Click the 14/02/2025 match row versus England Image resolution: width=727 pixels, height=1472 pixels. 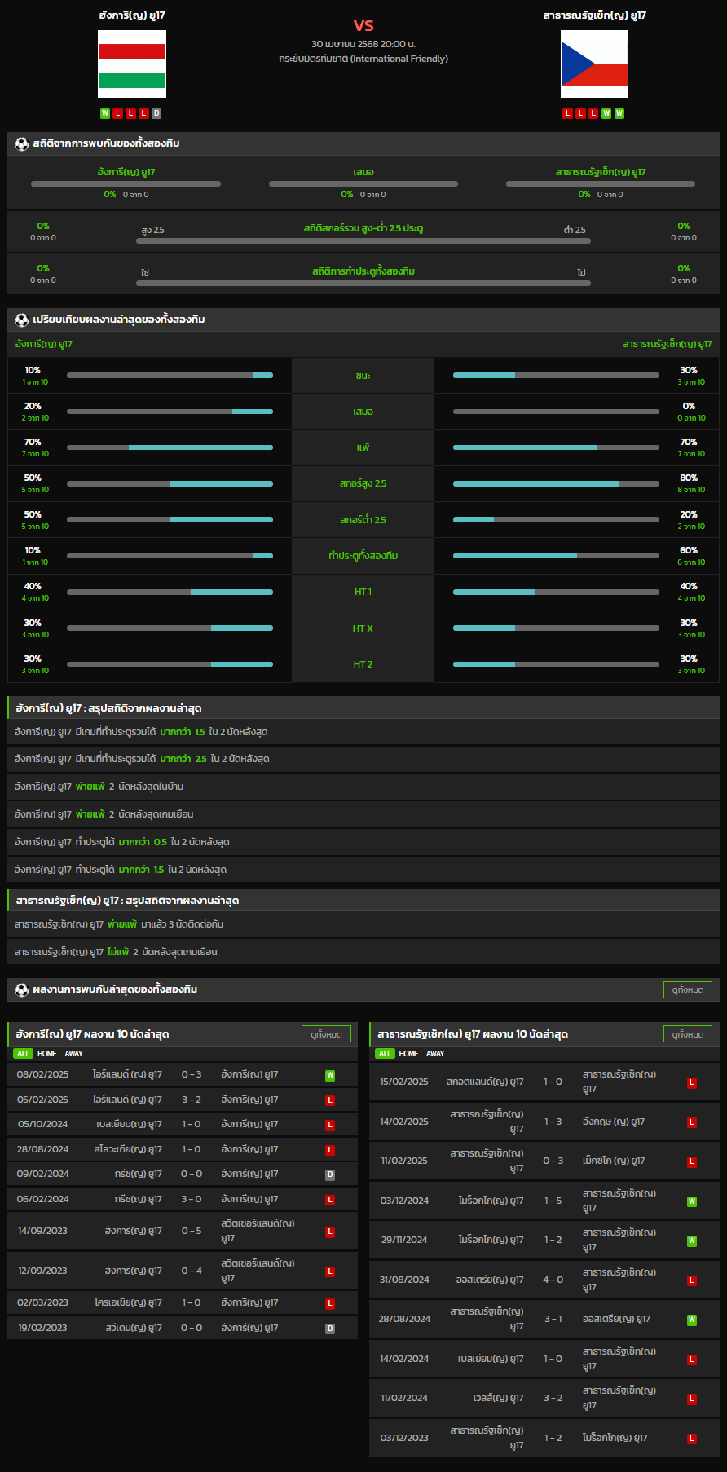544,1122
